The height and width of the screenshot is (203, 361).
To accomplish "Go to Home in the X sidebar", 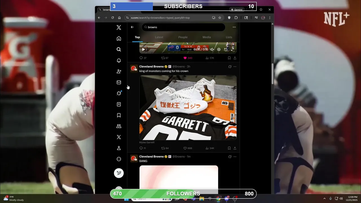I will click(119, 38).
